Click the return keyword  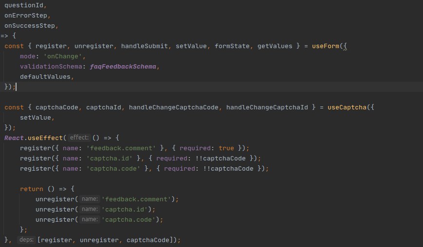[x=32, y=189]
